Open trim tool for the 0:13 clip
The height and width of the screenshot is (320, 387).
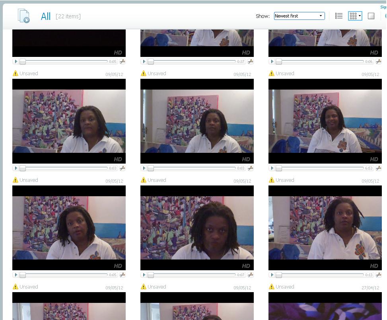tap(378, 275)
